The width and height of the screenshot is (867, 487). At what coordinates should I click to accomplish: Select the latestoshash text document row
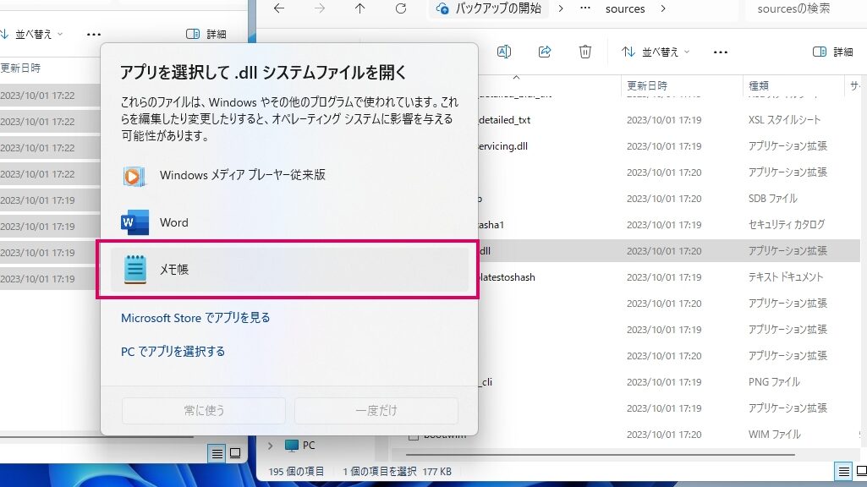[669, 277]
